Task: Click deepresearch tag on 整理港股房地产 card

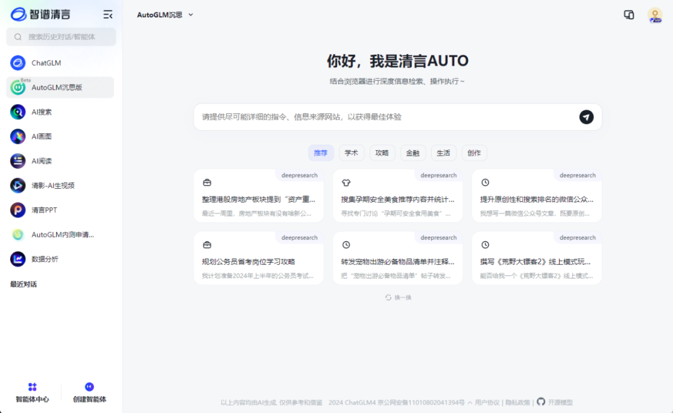Action: pyautogui.click(x=300, y=176)
